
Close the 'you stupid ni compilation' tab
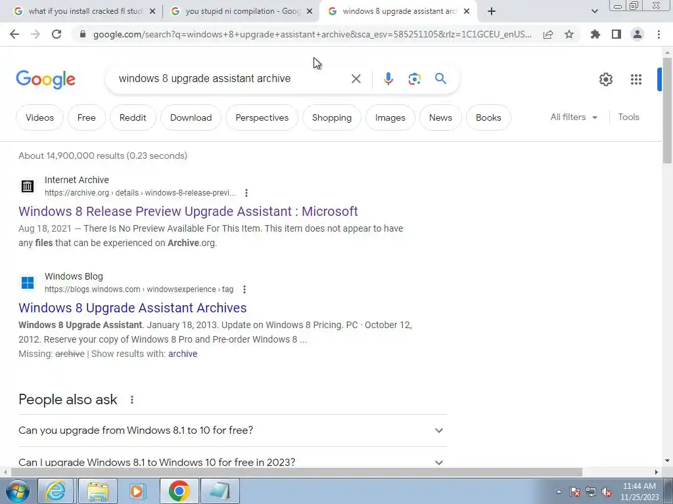tap(310, 12)
